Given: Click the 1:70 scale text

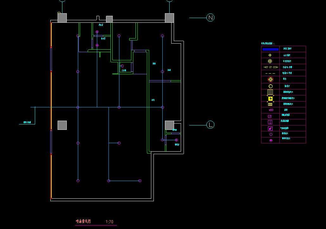Looking at the screenshot, I should (109, 222).
